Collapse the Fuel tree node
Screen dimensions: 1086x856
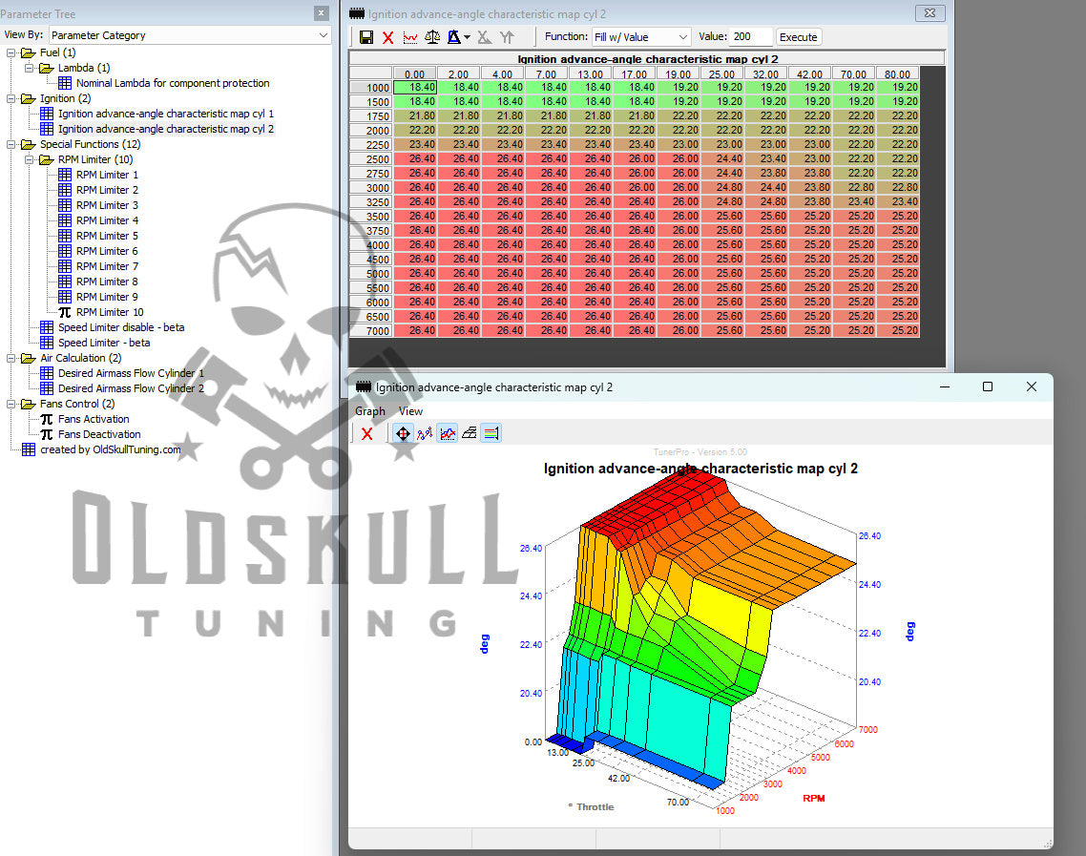pyautogui.click(x=11, y=52)
